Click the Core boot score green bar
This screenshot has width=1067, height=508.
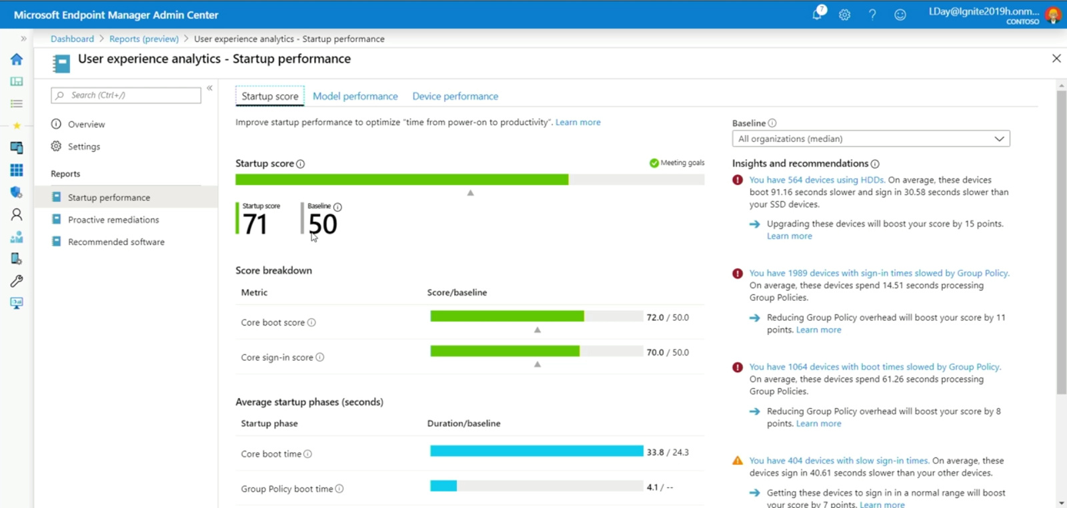[507, 316]
